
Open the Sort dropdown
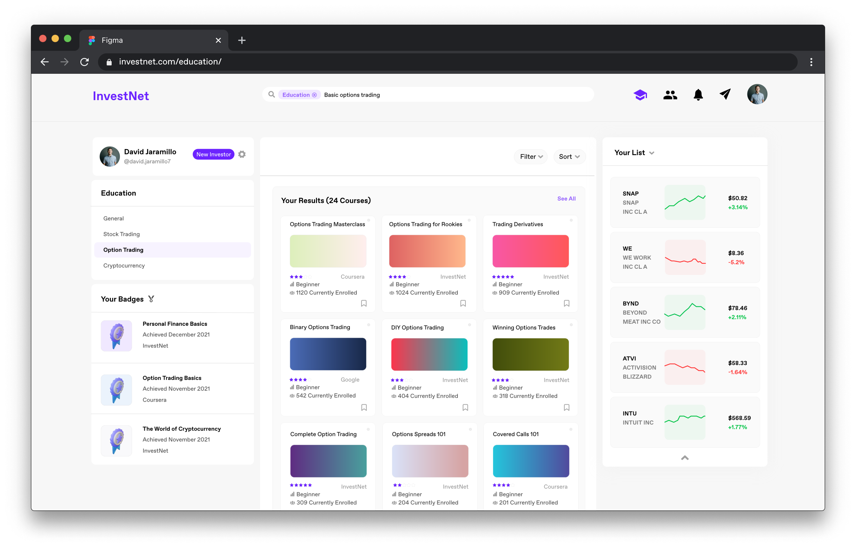point(569,157)
